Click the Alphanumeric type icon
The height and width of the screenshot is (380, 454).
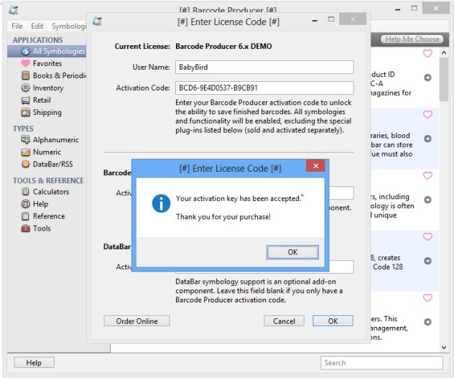pos(25,140)
